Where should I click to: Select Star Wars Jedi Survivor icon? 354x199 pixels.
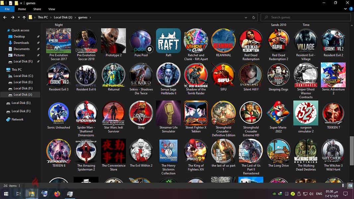click(x=113, y=113)
